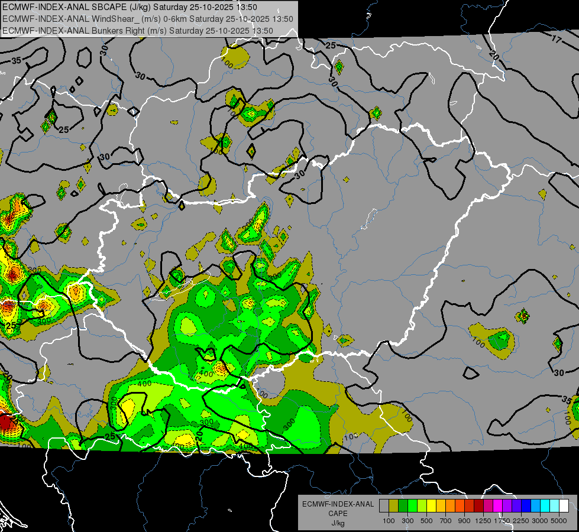This screenshot has height=532, width=579.
Task: Select the pure blue legend swatch
Action: coord(526,506)
